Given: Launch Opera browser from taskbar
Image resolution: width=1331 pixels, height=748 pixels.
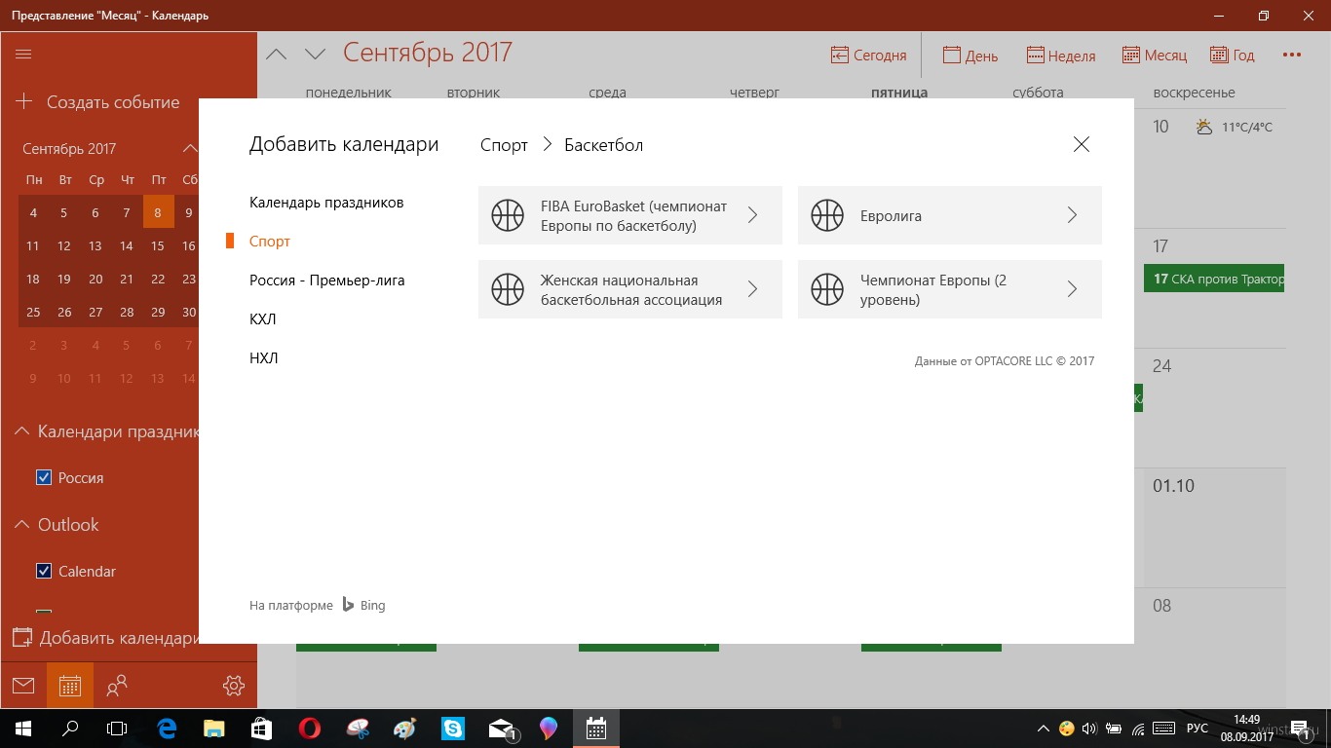Looking at the screenshot, I should (310, 729).
